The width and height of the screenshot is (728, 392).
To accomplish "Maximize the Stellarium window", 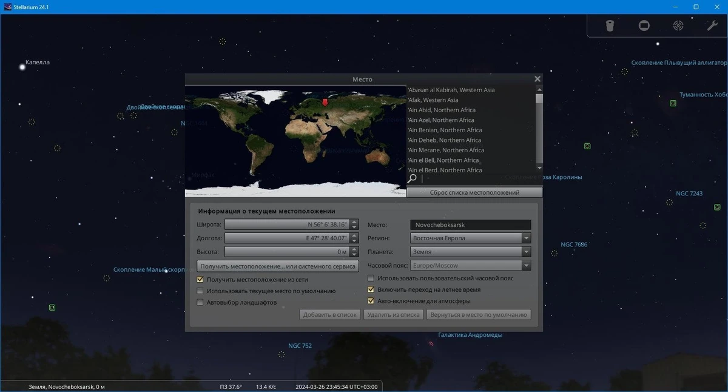I will pyautogui.click(x=696, y=7).
